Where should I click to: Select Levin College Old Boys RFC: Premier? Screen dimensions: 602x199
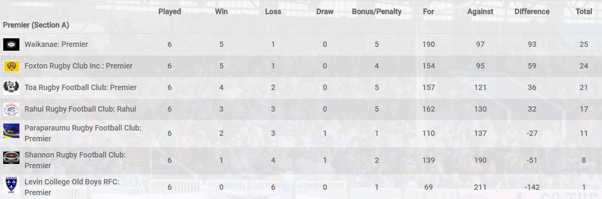[72, 187]
